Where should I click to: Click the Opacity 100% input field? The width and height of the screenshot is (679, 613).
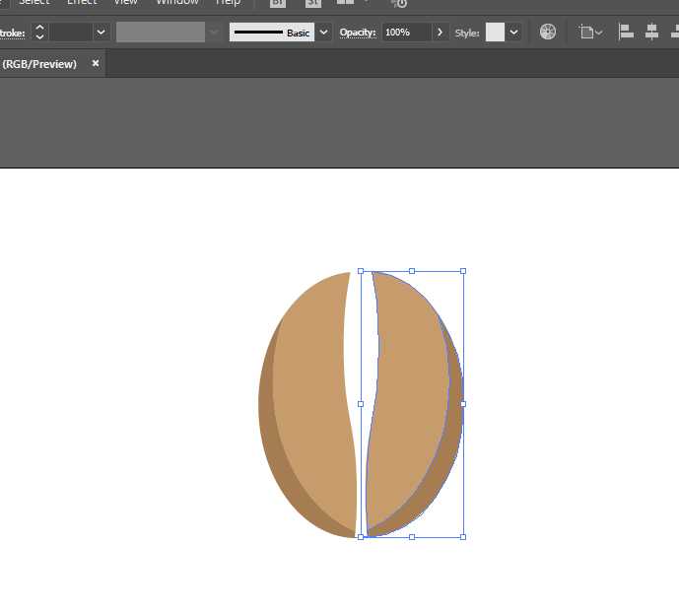(x=407, y=33)
